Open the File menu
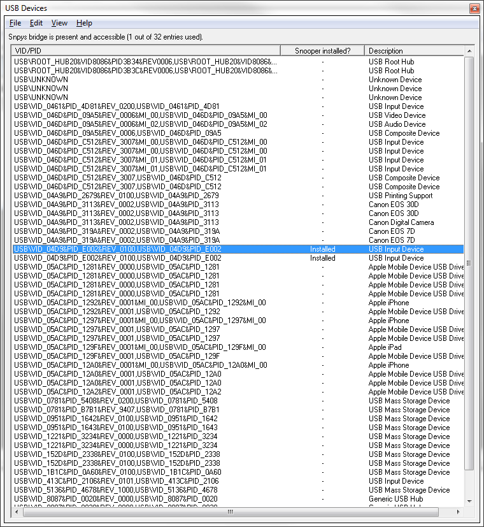Viewport: 484px width, 527px height. click(x=15, y=23)
